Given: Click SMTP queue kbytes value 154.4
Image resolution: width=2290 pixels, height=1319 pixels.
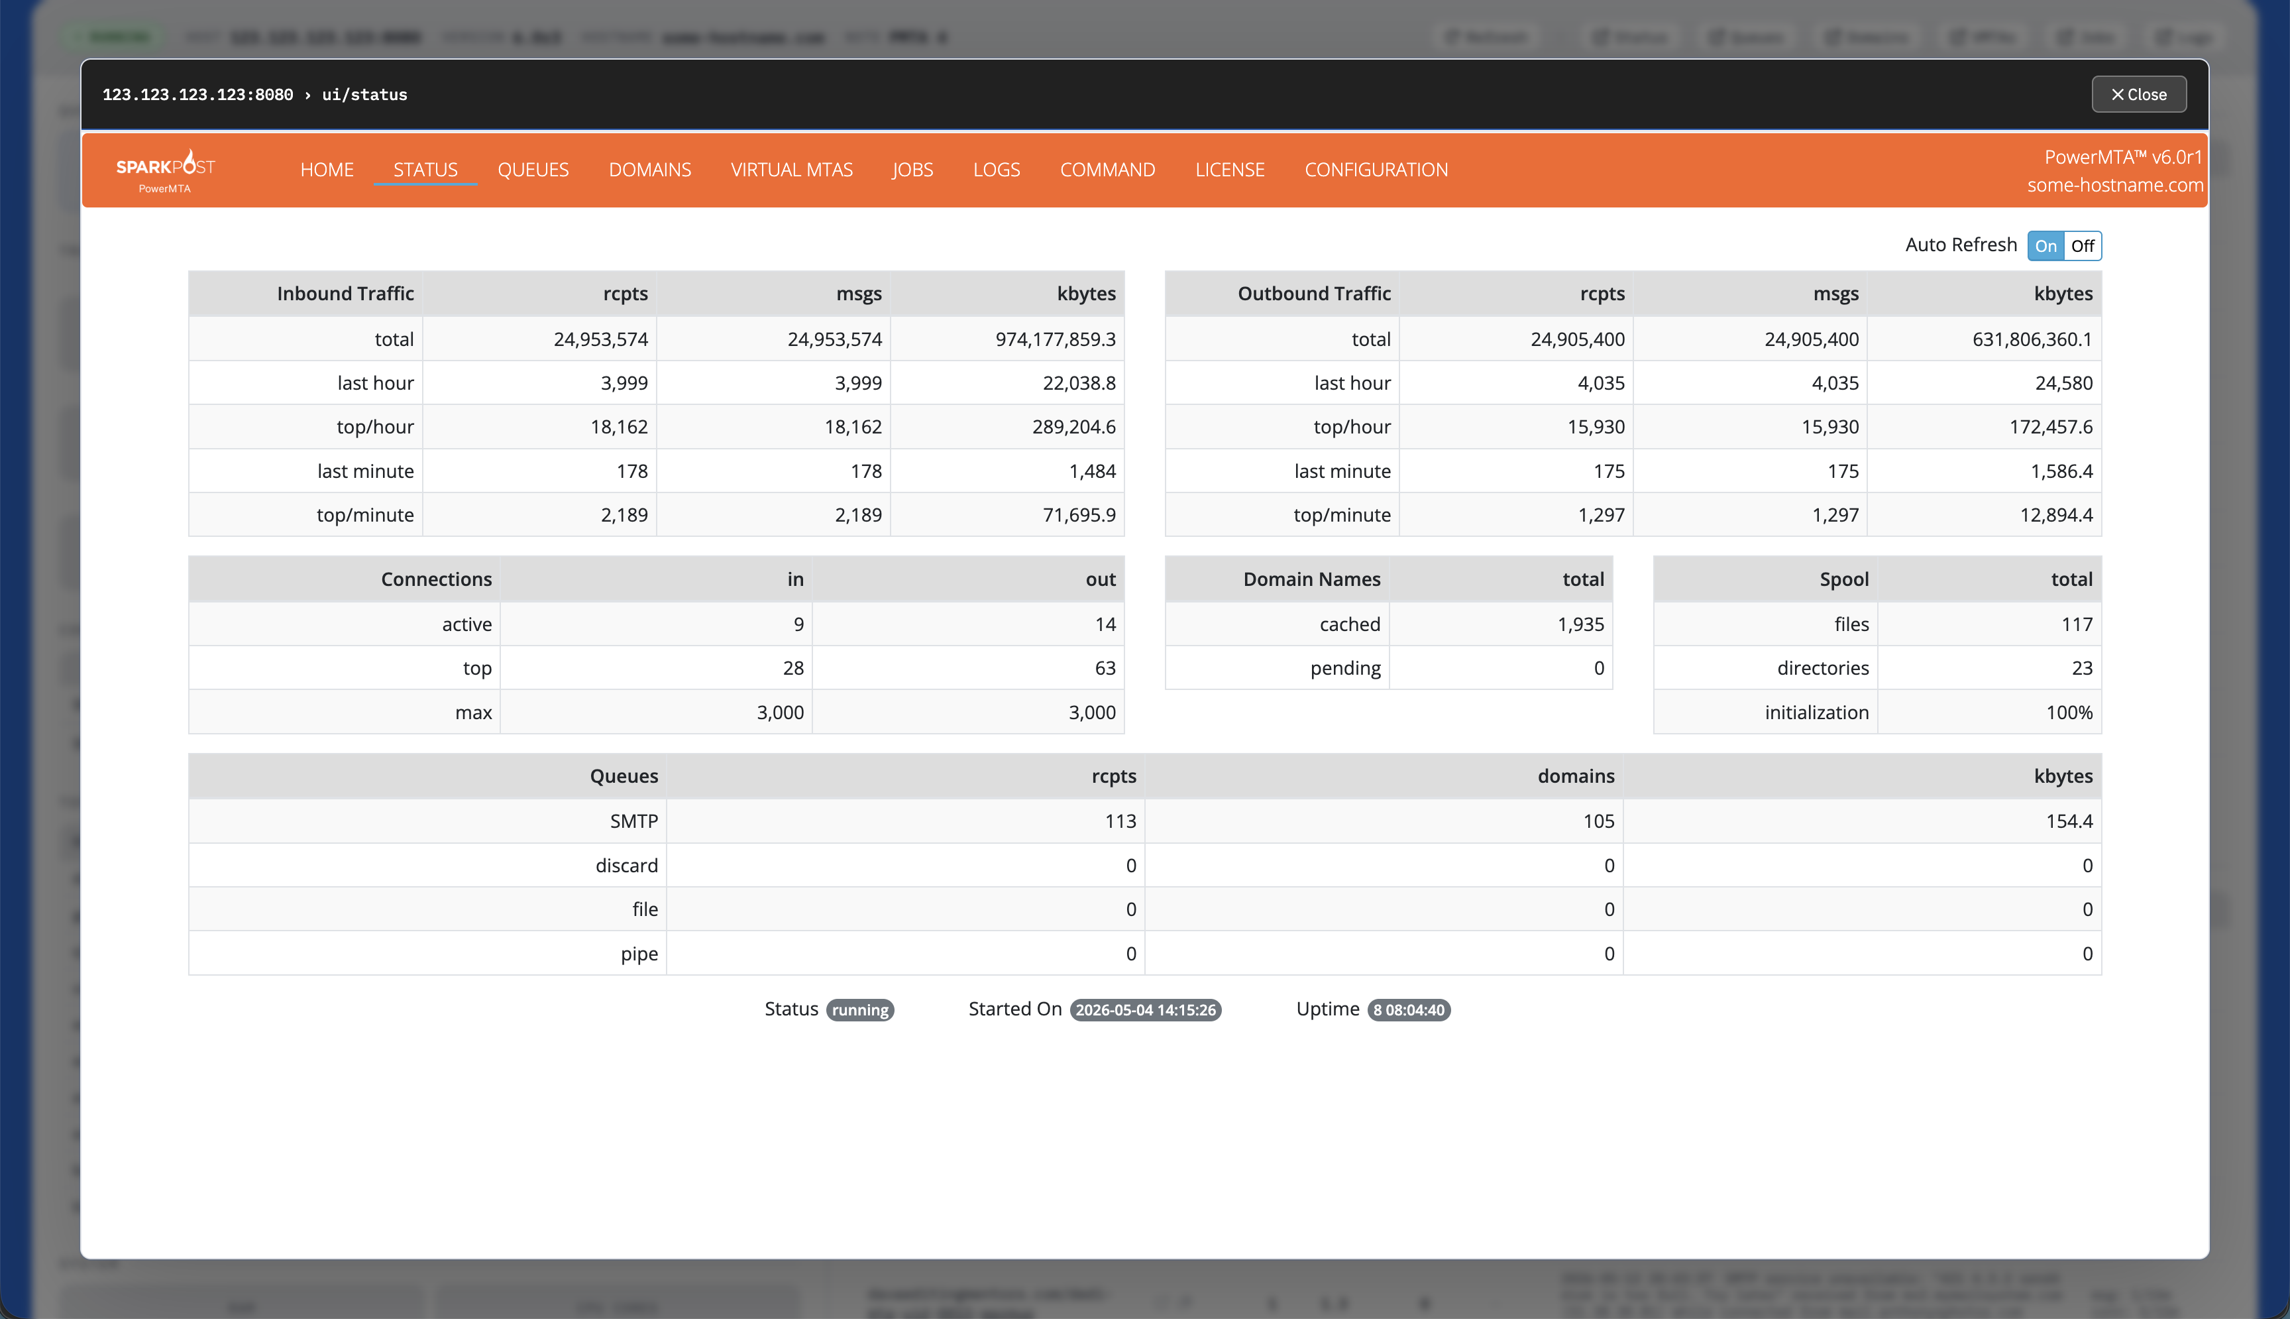Looking at the screenshot, I should [2069, 821].
